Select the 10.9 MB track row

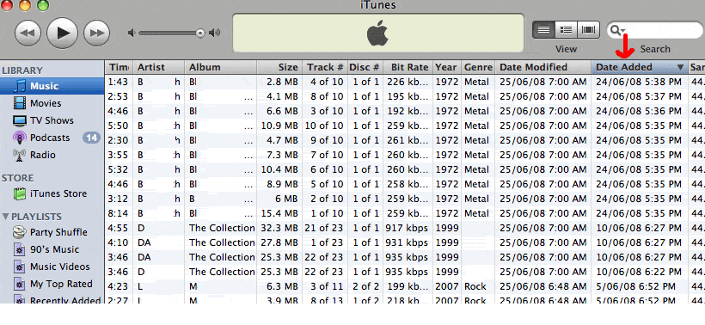(405, 126)
